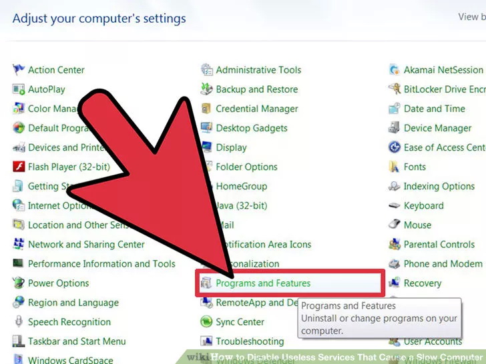486x364 pixels.
Task: Open Programs and Features link
Action: coord(263,283)
